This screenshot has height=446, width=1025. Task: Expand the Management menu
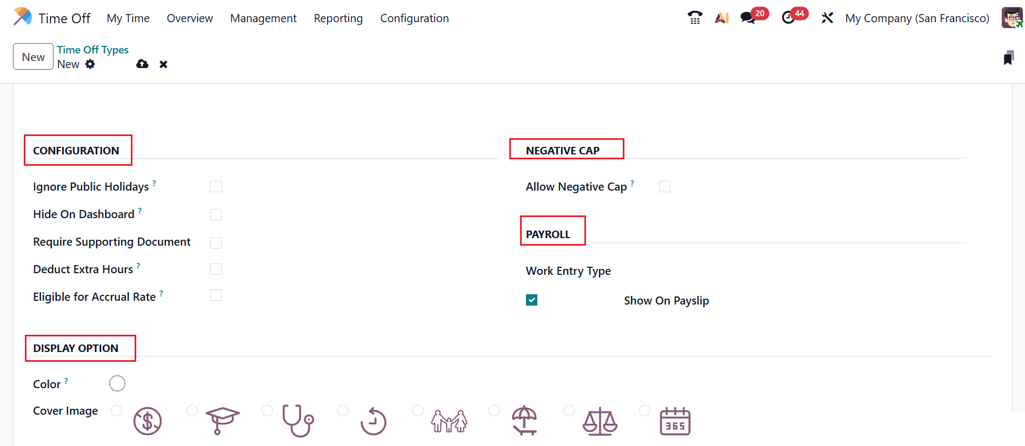point(263,18)
